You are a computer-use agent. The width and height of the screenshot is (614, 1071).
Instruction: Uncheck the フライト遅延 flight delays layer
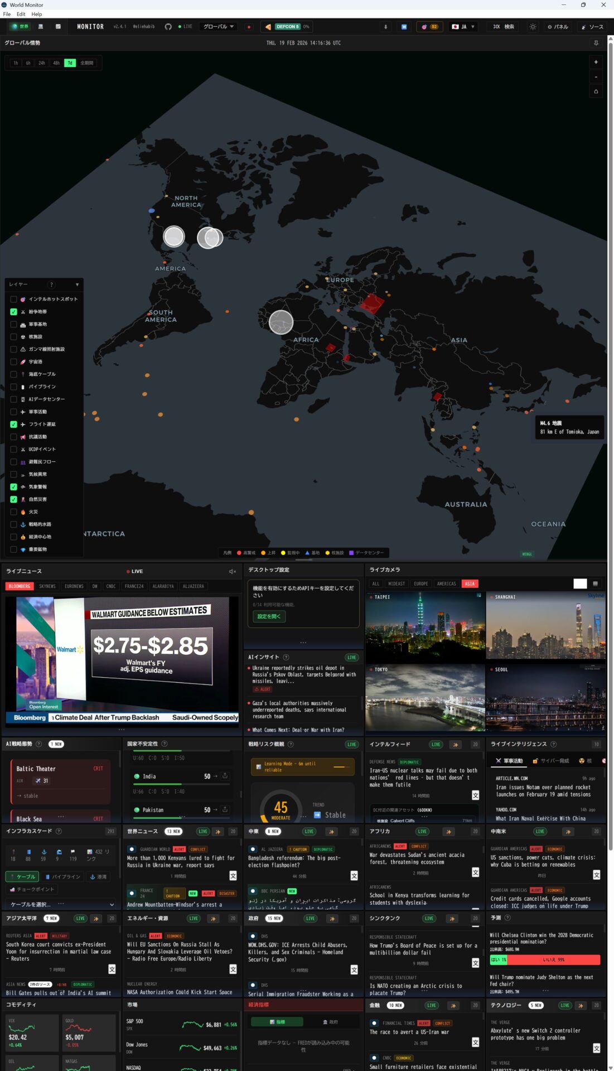tap(14, 424)
